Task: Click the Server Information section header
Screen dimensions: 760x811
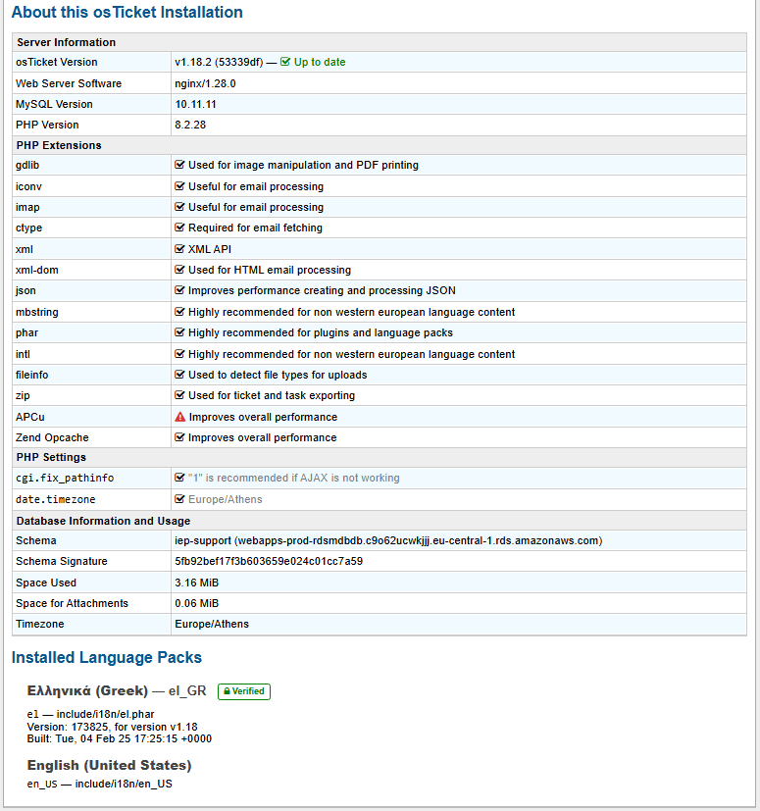Action: point(67,42)
